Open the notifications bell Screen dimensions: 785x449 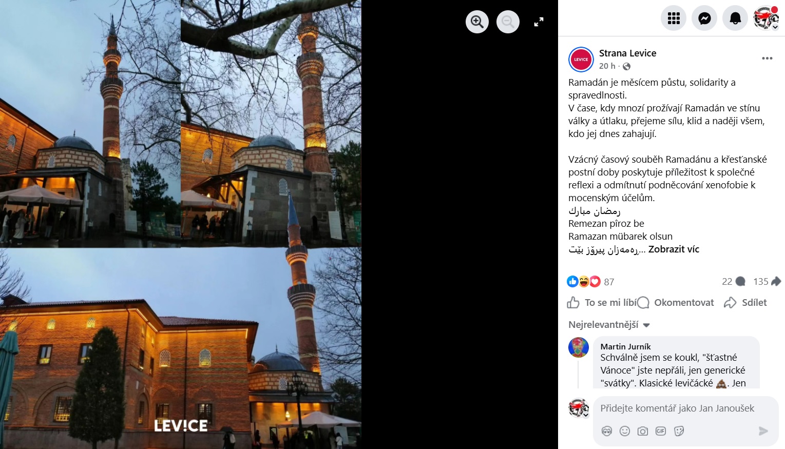coord(735,18)
